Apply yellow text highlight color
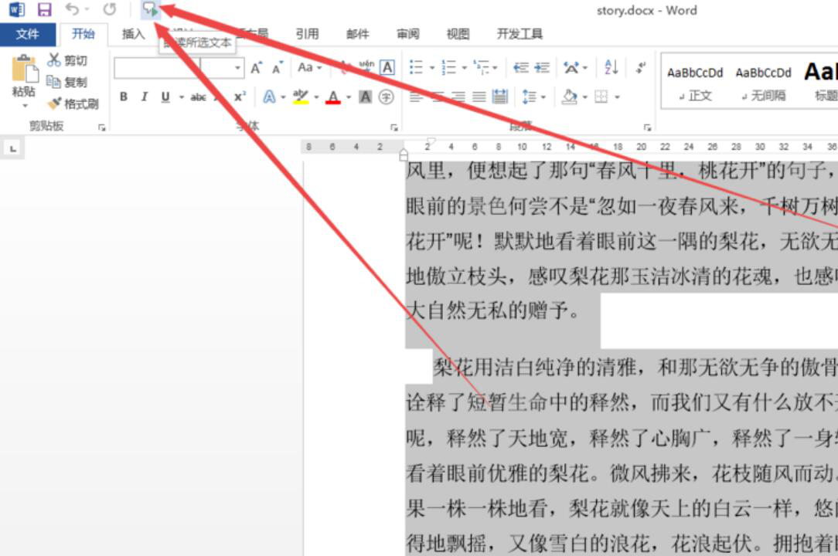 point(301,97)
